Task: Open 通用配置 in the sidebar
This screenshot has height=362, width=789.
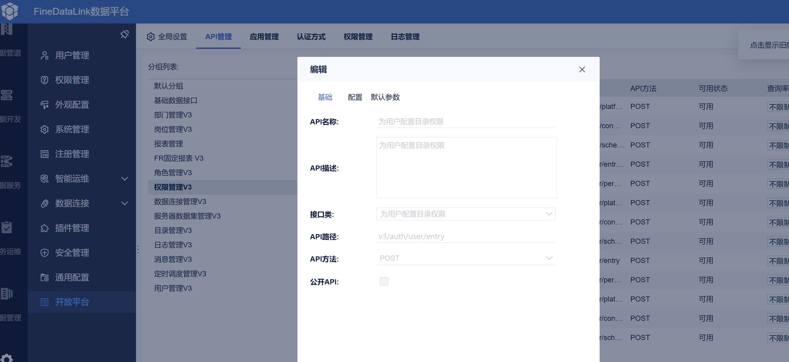Action: pyautogui.click(x=72, y=277)
